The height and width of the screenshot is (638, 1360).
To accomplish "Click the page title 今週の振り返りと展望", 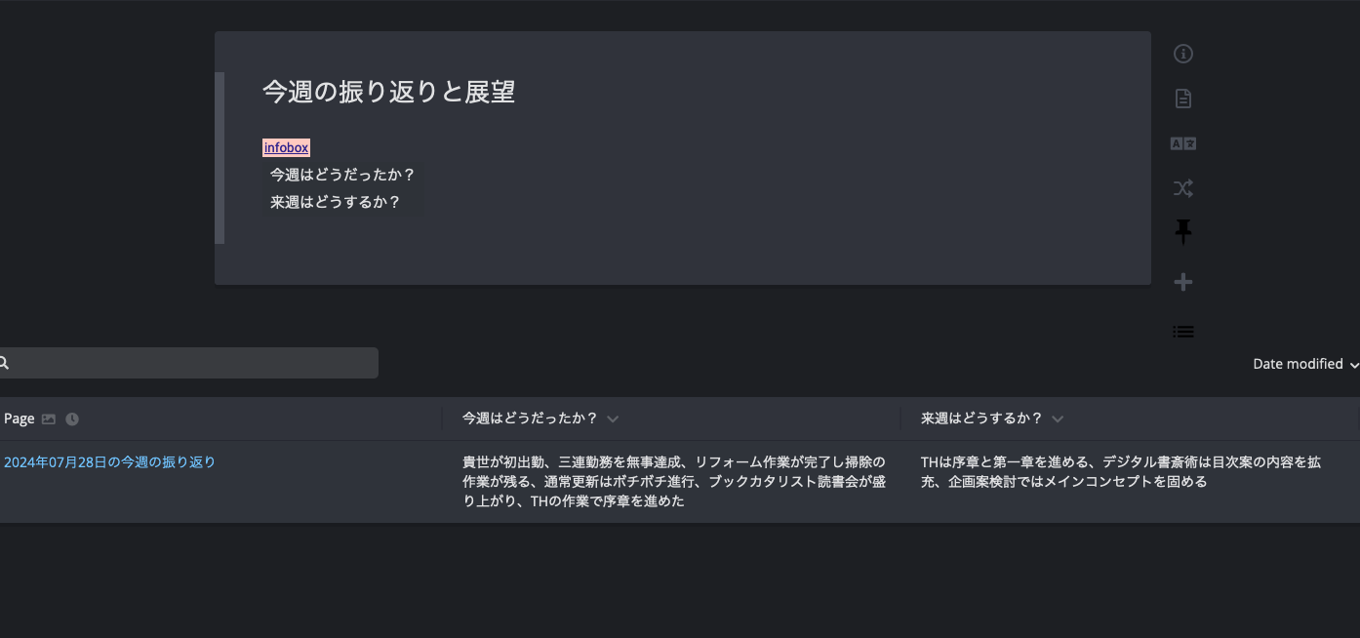I will (x=386, y=92).
